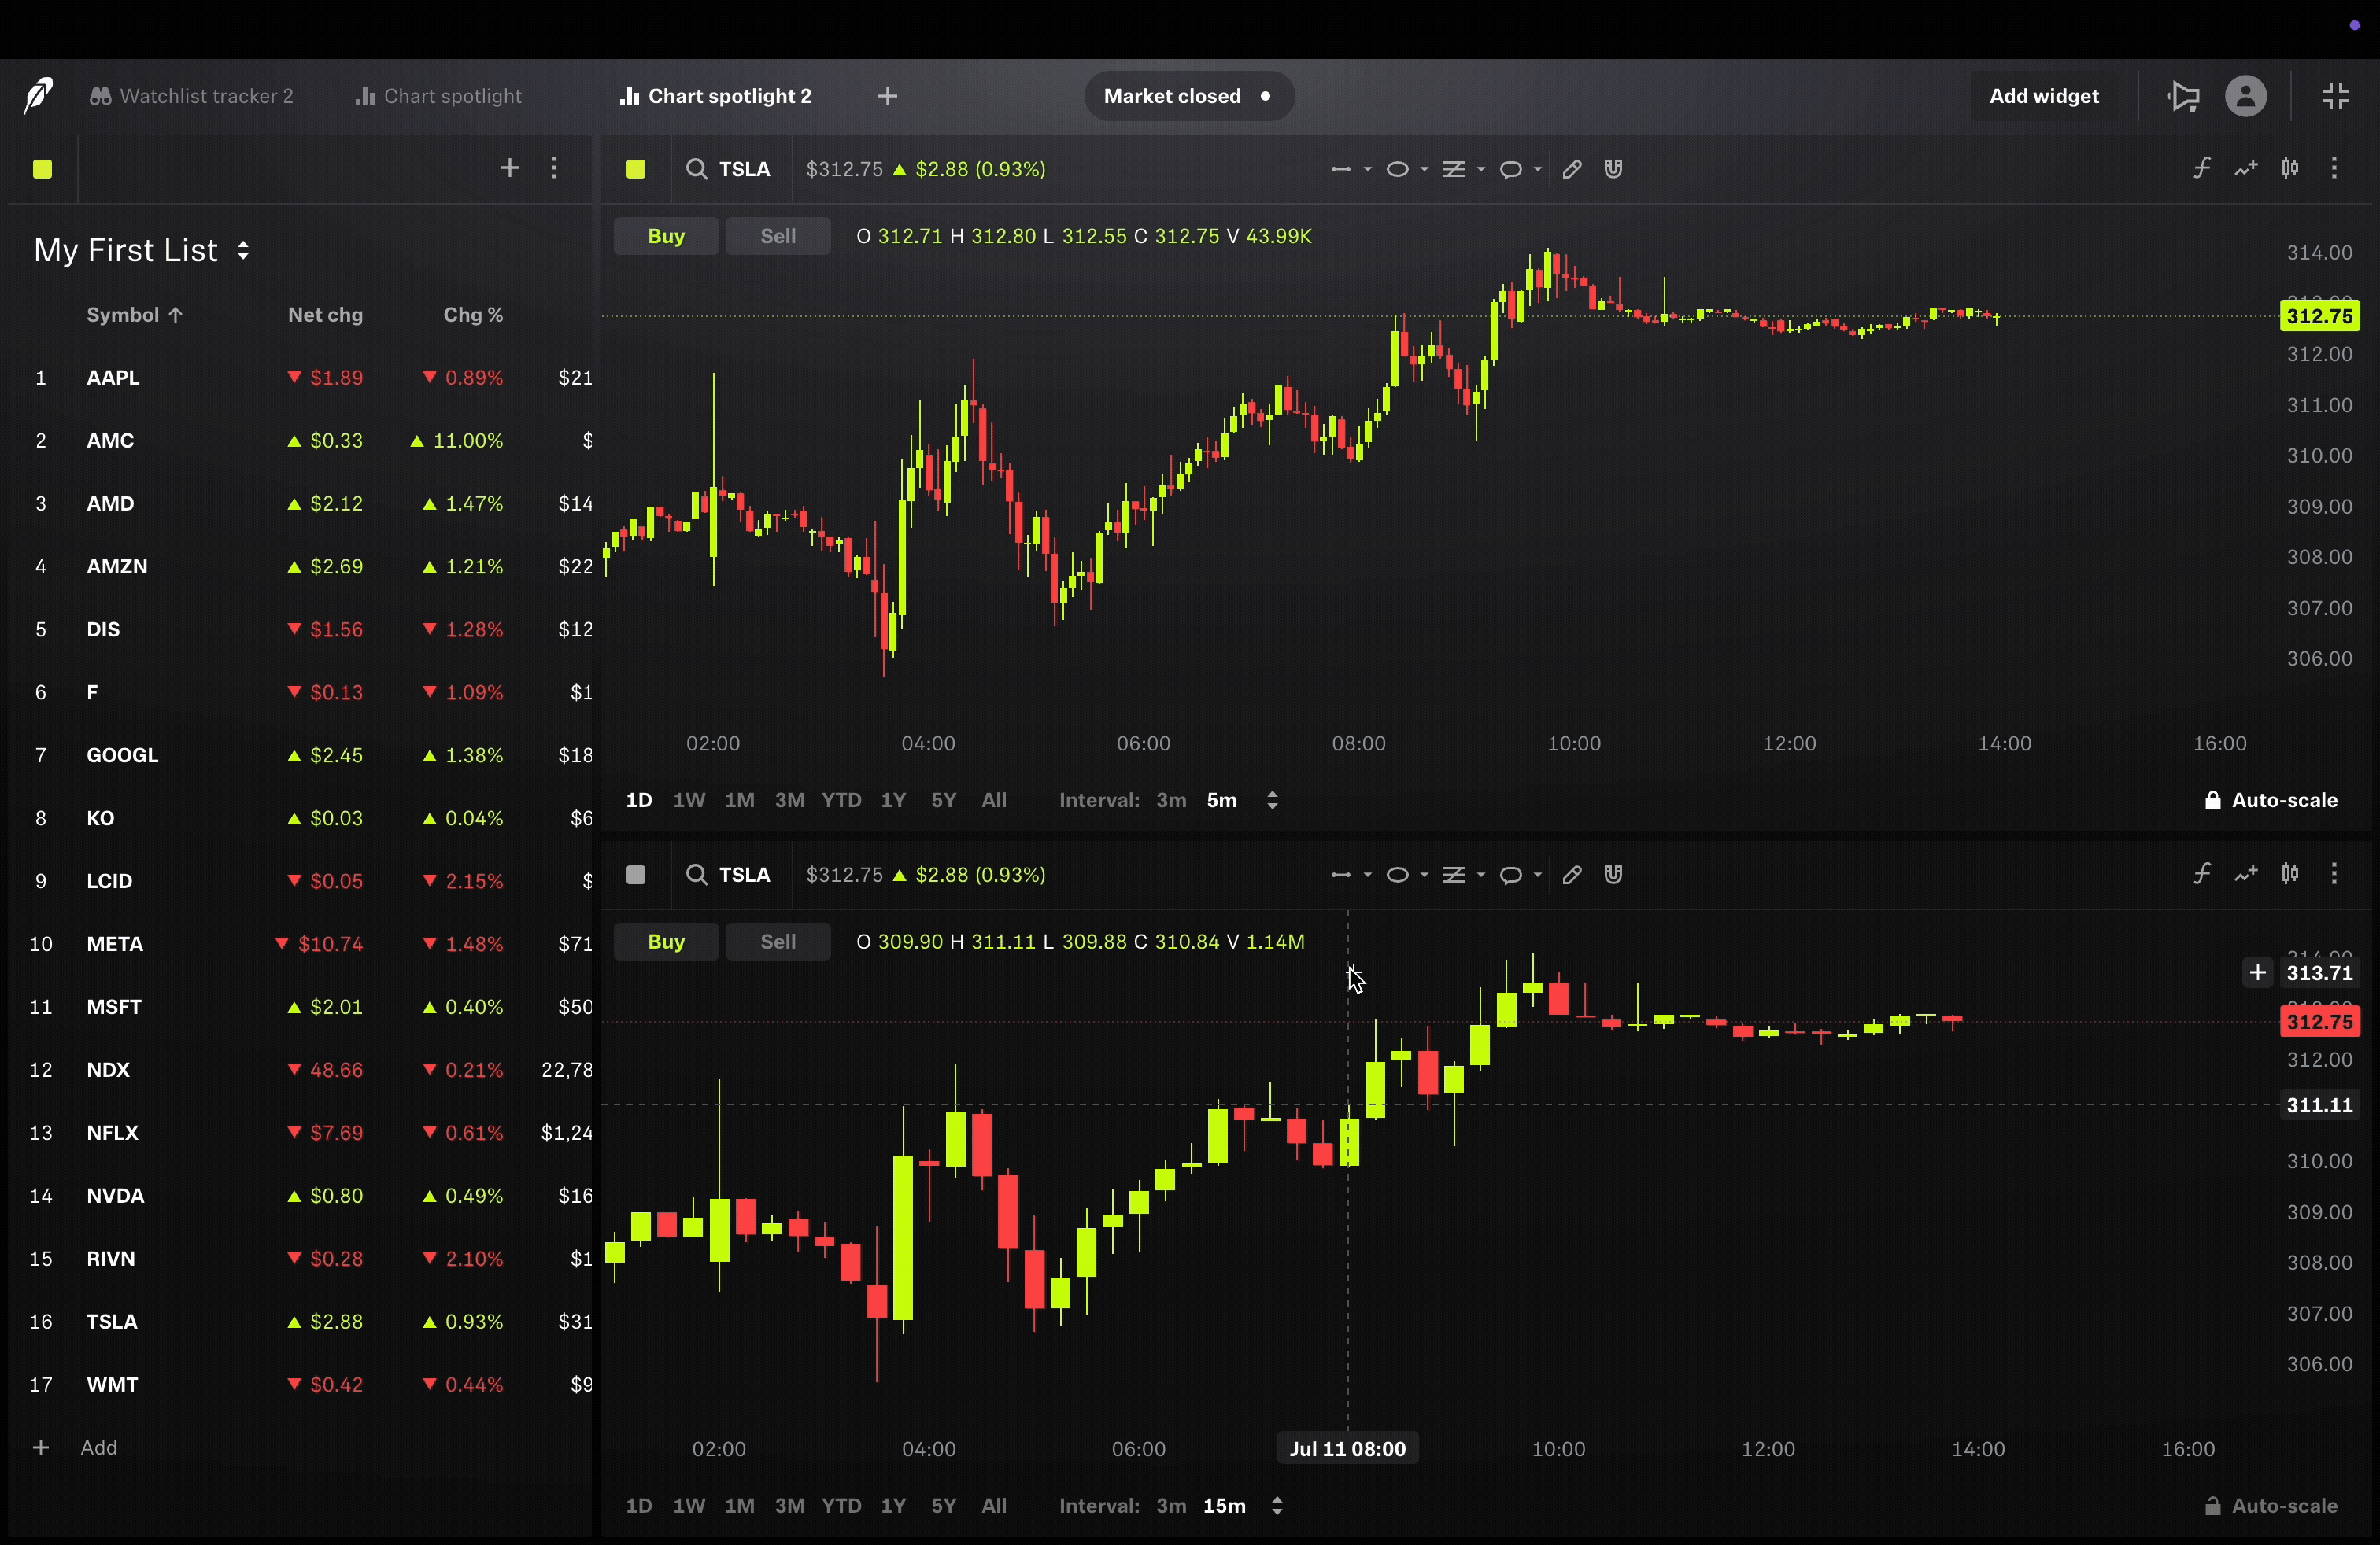Image resolution: width=2380 pixels, height=1545 pixels.
Task: Click the exit full screen icon
Action: pos(2335,96)
